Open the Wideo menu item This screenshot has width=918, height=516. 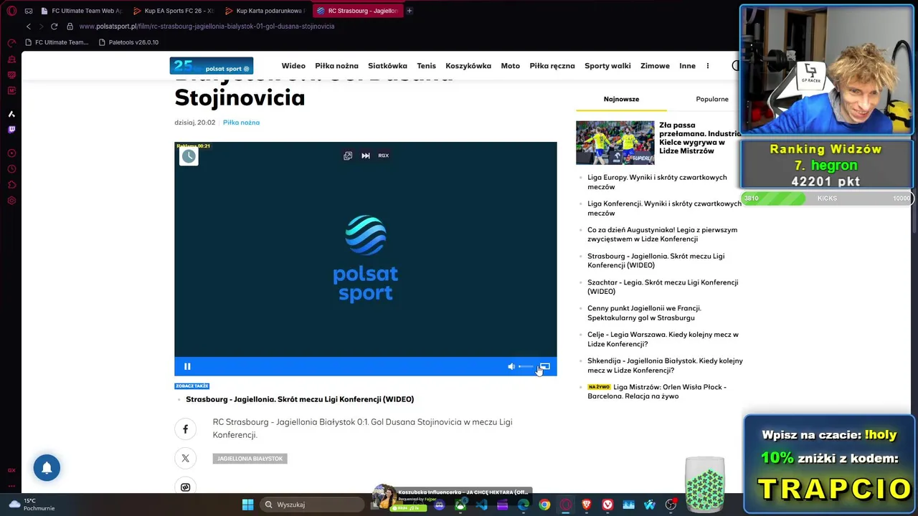coord(293,66)
